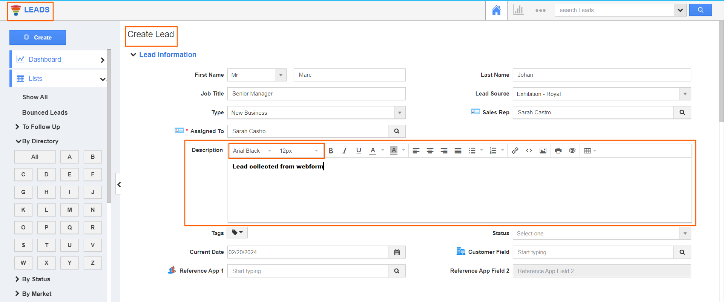This screenshot has height=302, width=724.
Task: Insert numbered list
Action: pyautogui.click(x=493, y=151)
